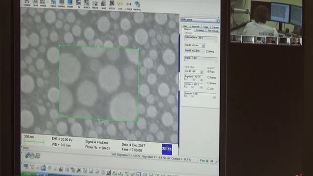Screen dimensions: 313x176
Task: Select the Normal scan mode icon
Action: [62, 3]
